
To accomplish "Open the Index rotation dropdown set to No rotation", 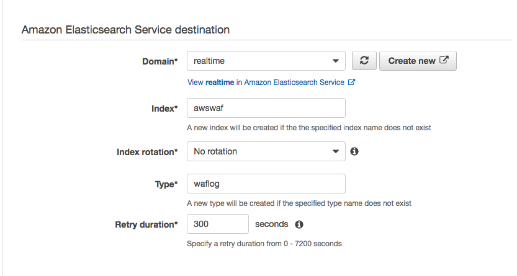I will [266, 151].
